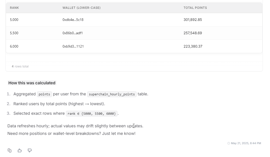
Task: Click the '4 rows total' footer label
Action: pyautogui.click(x=20, y=66)
